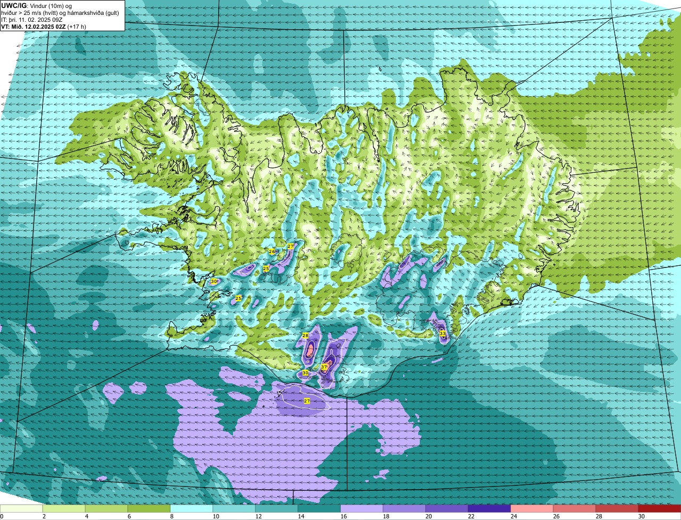
Task: Click legend scale value 30
Action: pos(642,516)
